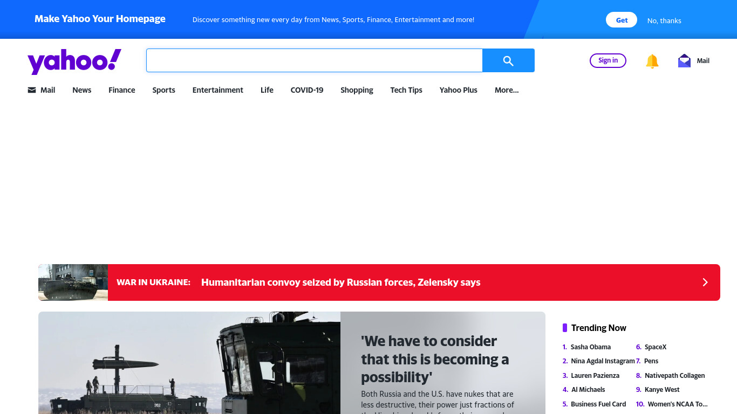The width and height of the screenshot is (737, 414).
Task: Click the missile launcher story image
Action: (189, 363)
